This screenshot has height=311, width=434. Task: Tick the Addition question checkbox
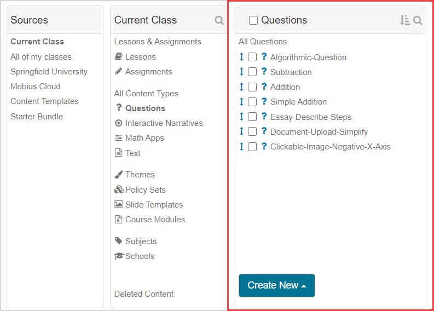(252, 87)
